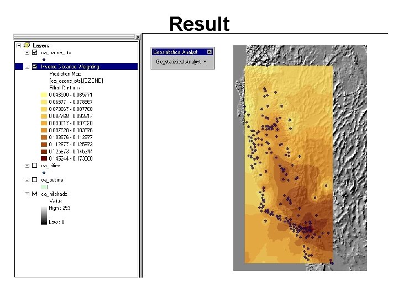Collapse the ca_outline layer expander

click(28, 180)
